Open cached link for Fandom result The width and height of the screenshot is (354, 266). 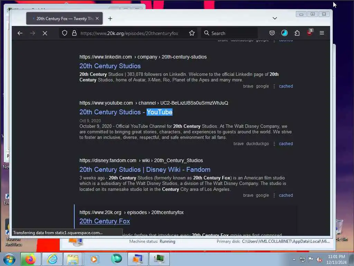pyautogui.click(x=286, y=195)
